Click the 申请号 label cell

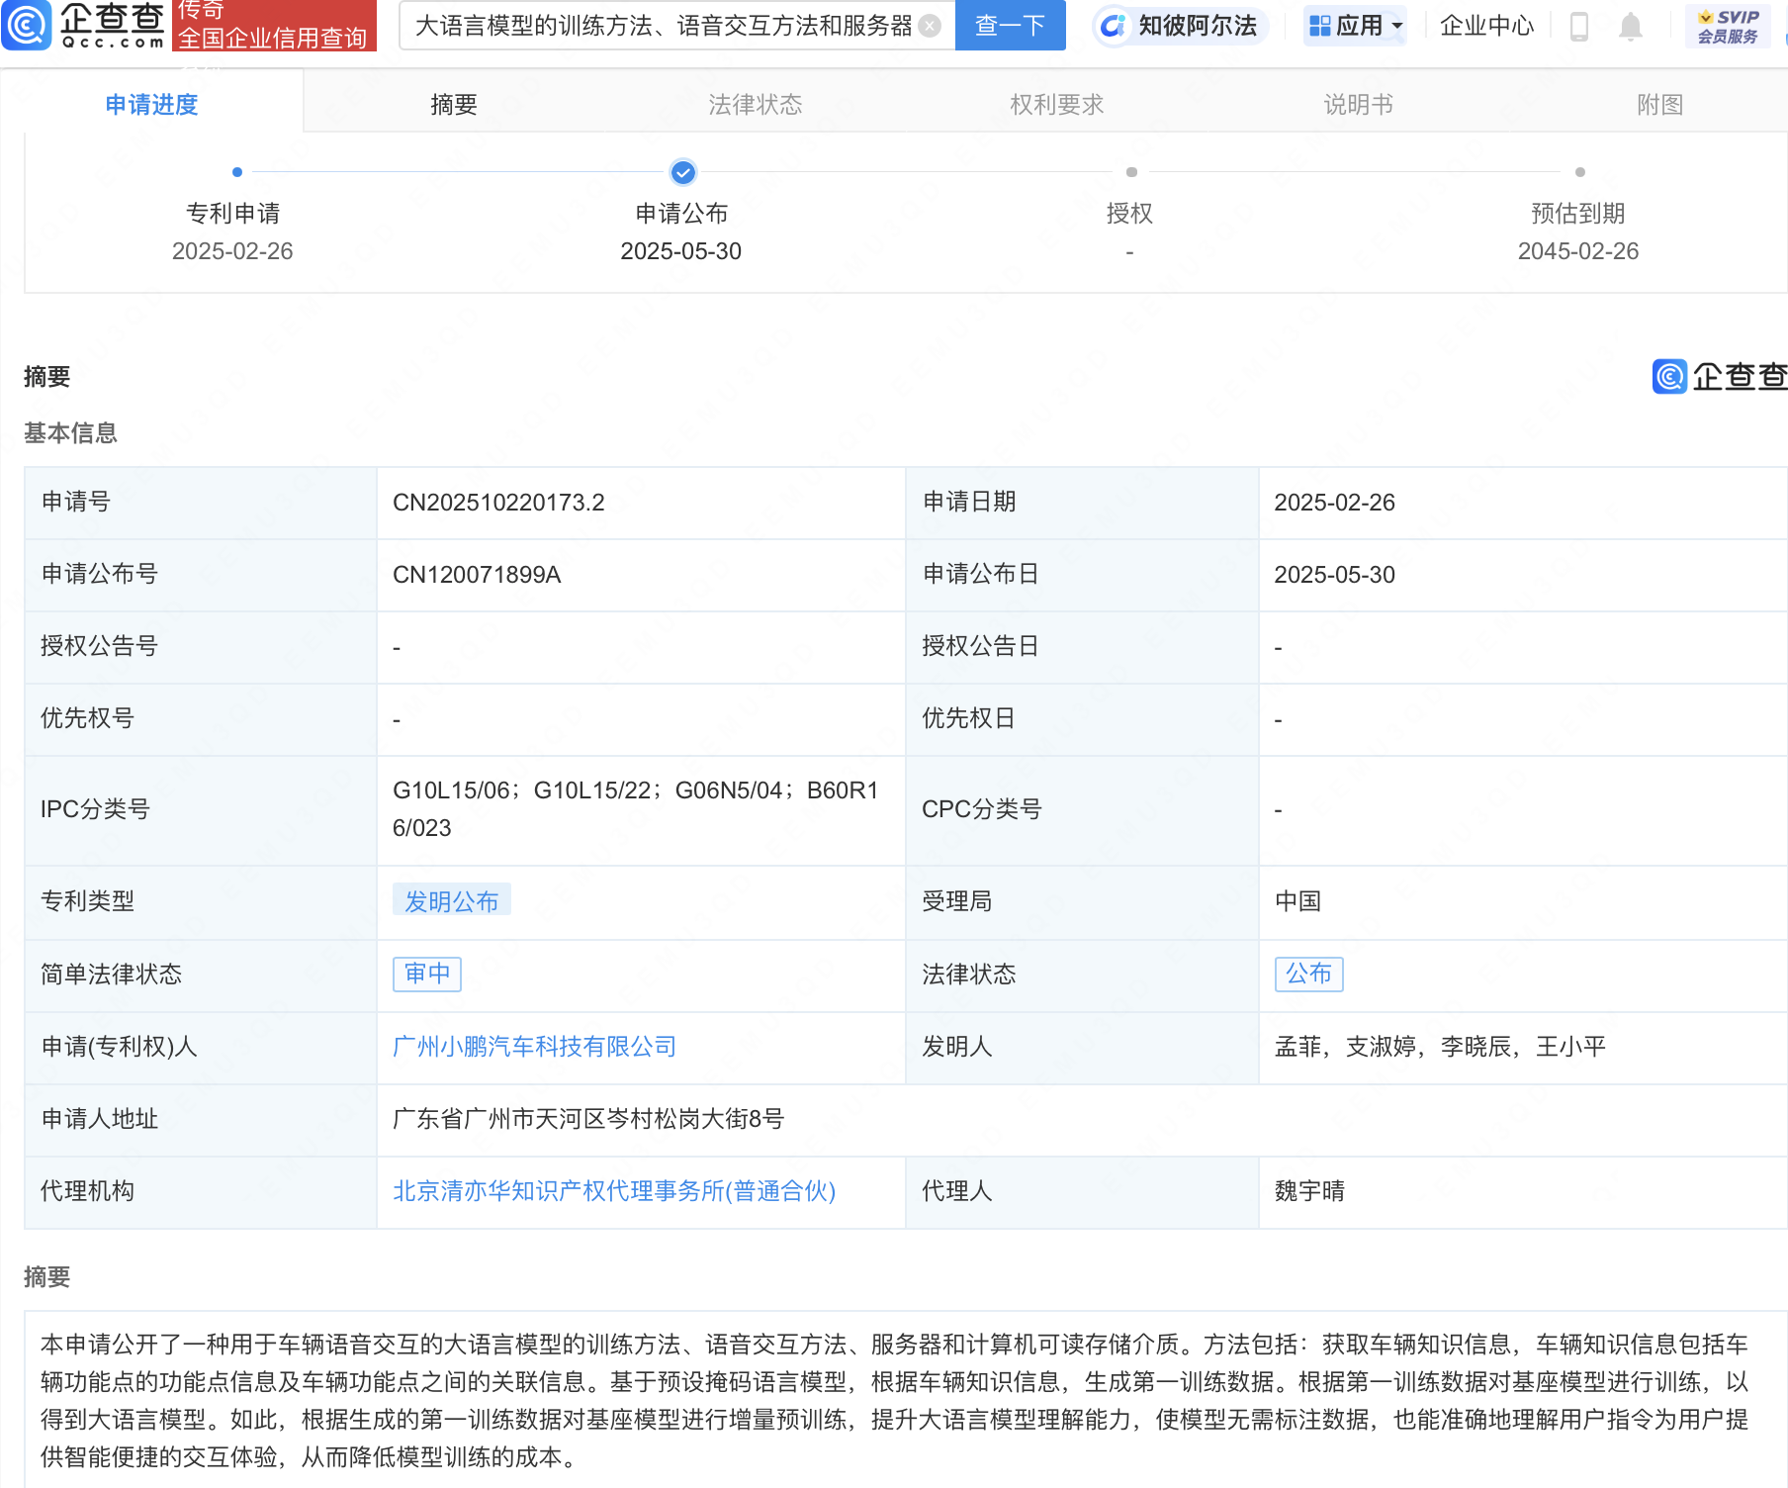tap(201, 503)
